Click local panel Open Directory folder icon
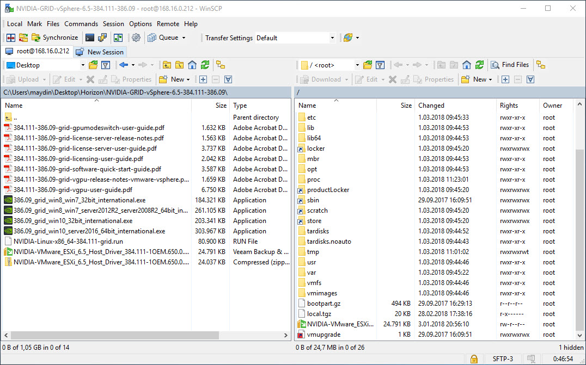586x365 pixels. 93,65
